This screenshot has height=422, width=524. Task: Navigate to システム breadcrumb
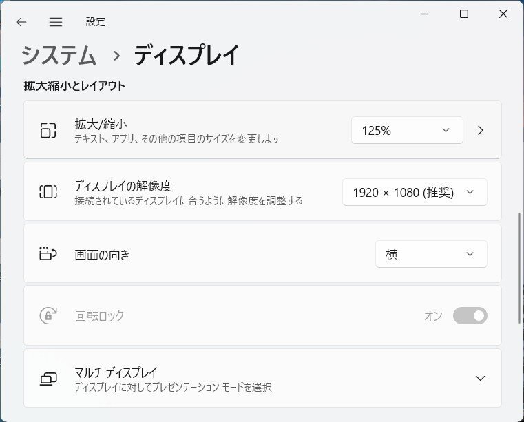59,55
